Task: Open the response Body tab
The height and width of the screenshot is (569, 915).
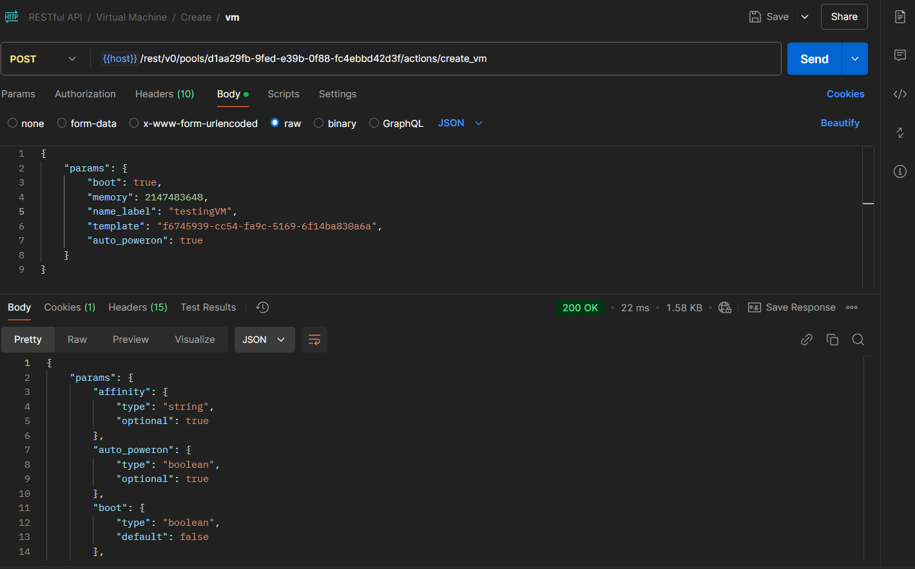Action: click(x=19, y=307)
